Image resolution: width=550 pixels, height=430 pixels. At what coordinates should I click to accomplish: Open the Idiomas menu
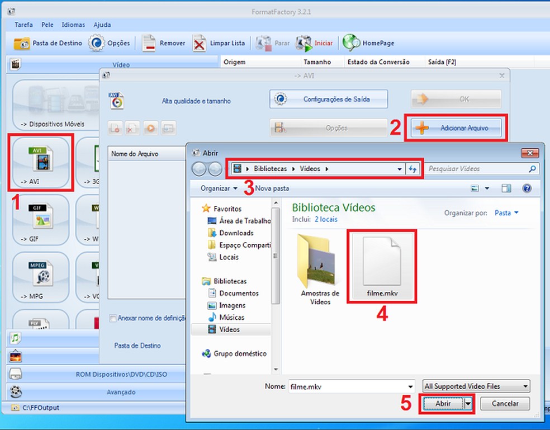pyautogui.click(x=73, y=25)
